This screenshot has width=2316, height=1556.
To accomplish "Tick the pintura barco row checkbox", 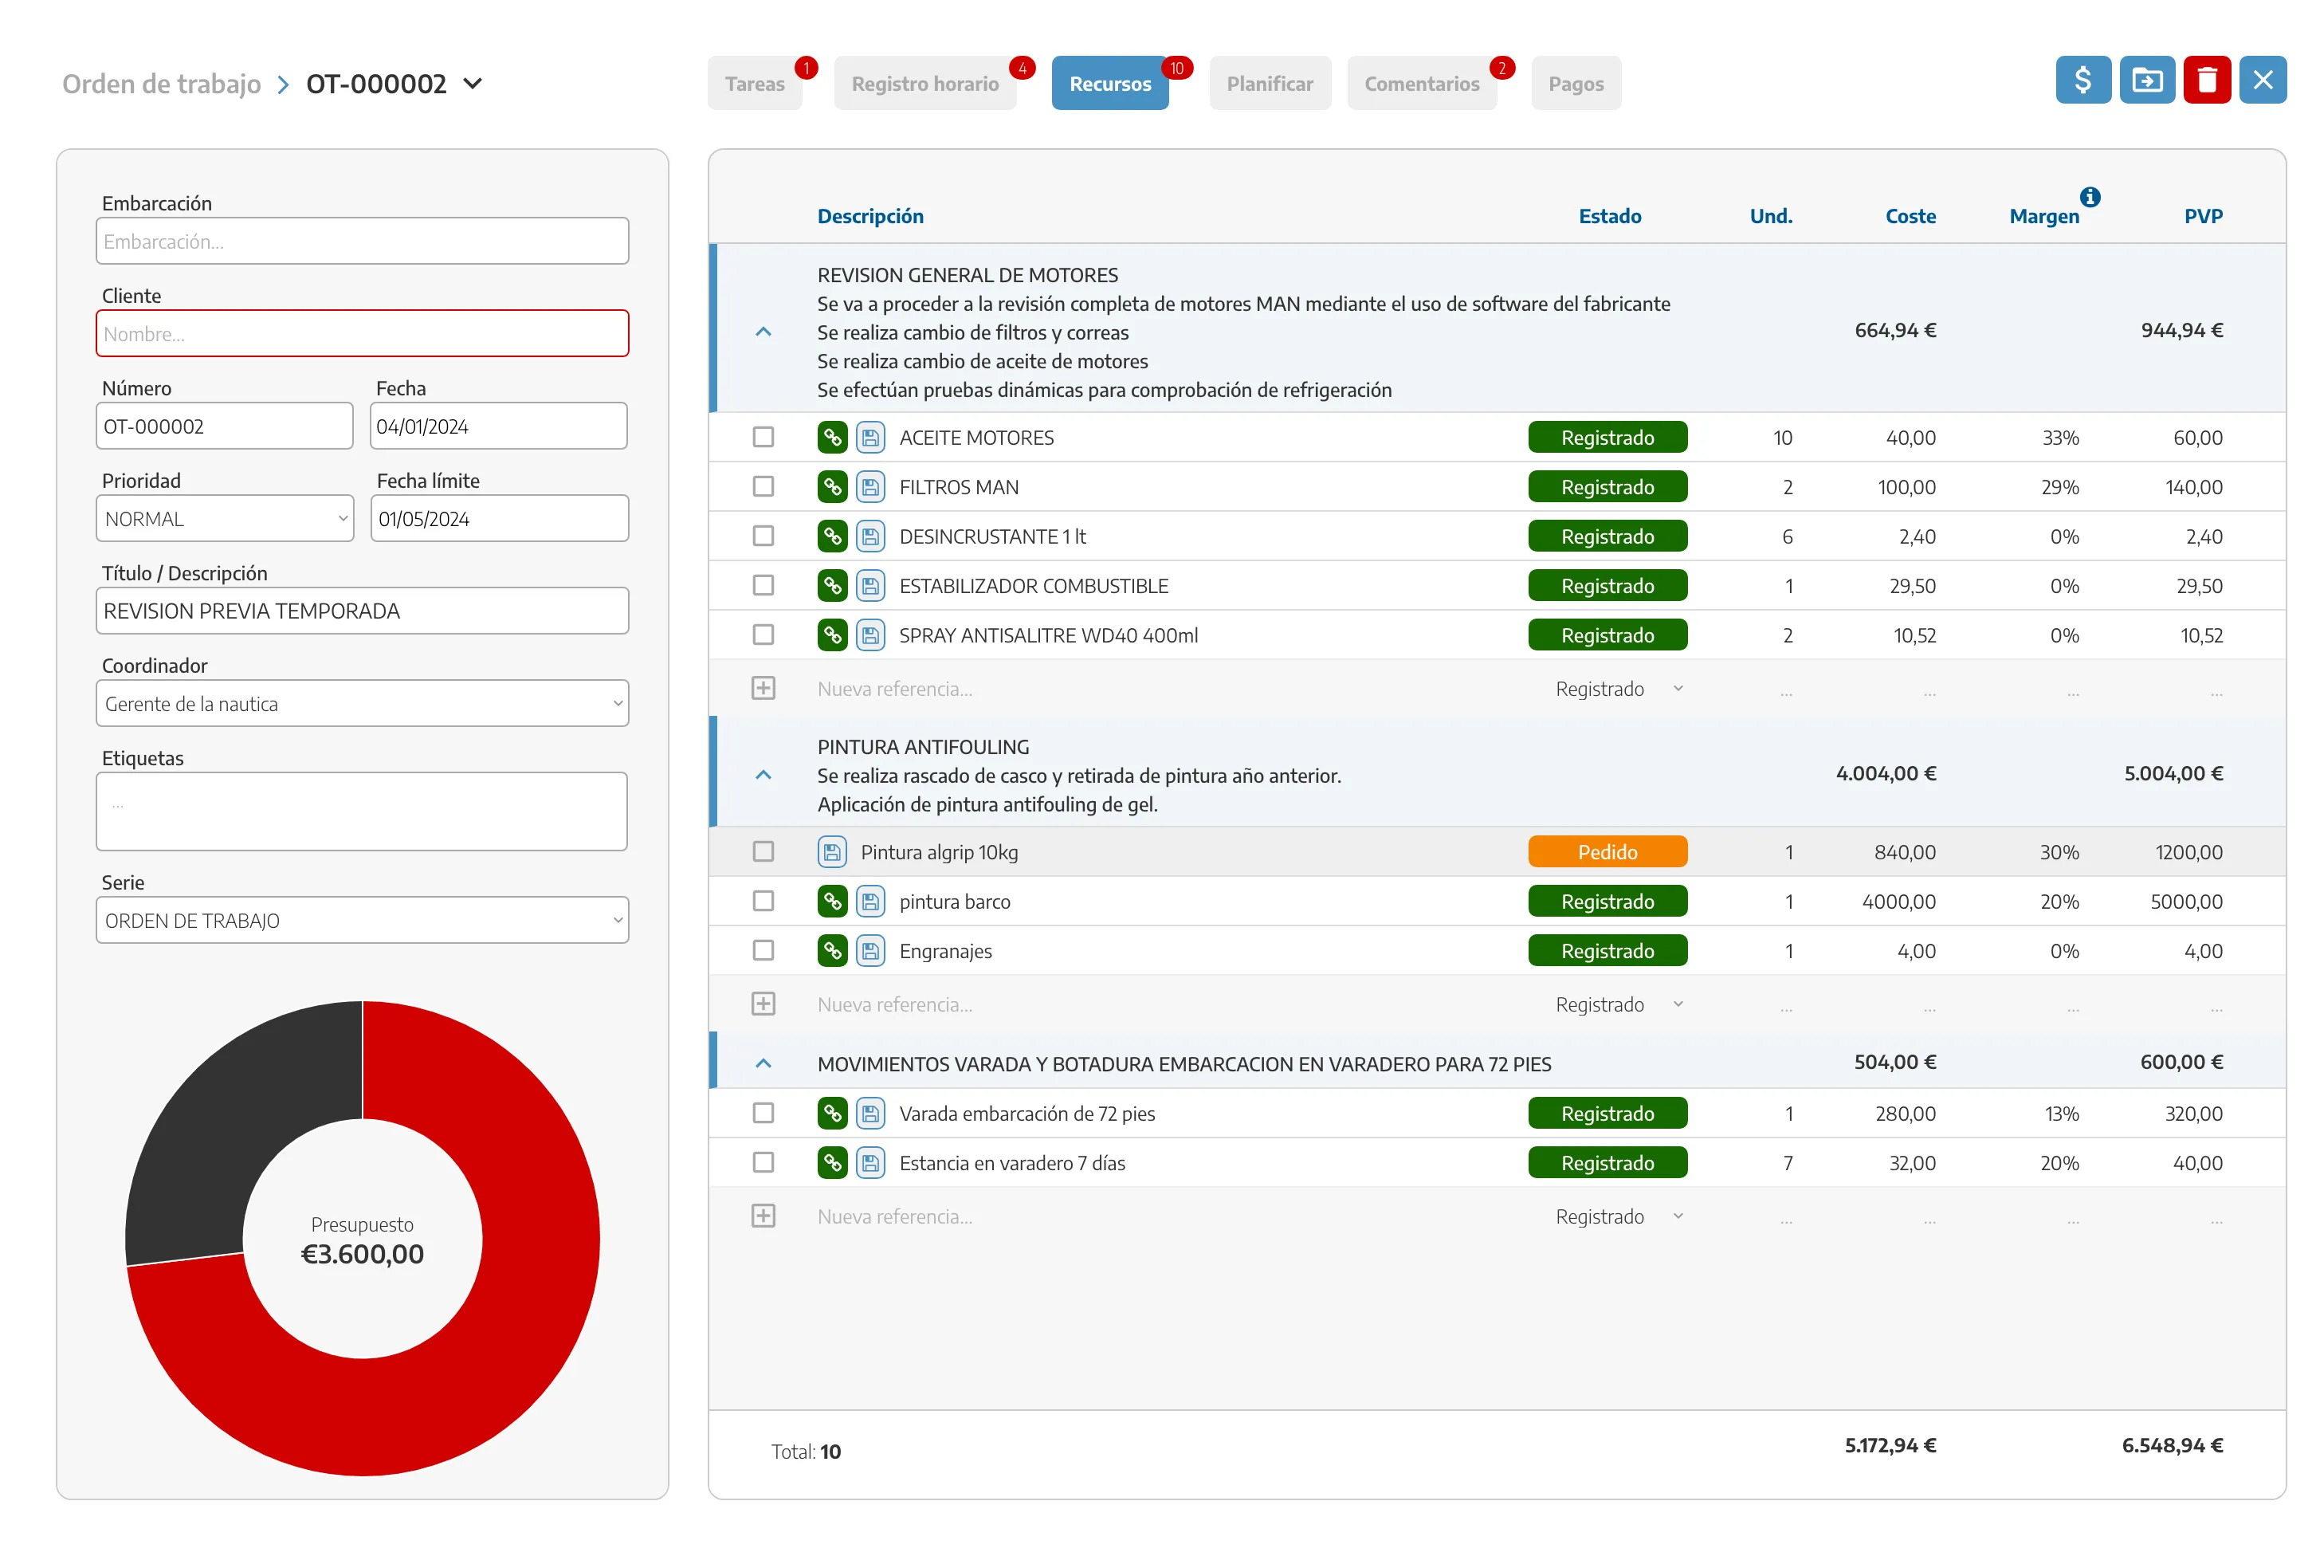I will click(763, 902).
